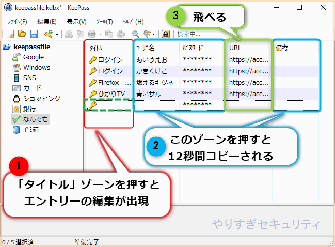Click the なんでも green check icon

coord(17,119)
